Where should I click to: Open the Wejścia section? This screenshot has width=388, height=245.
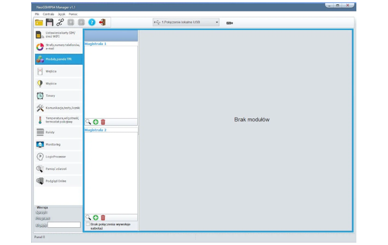59,71
